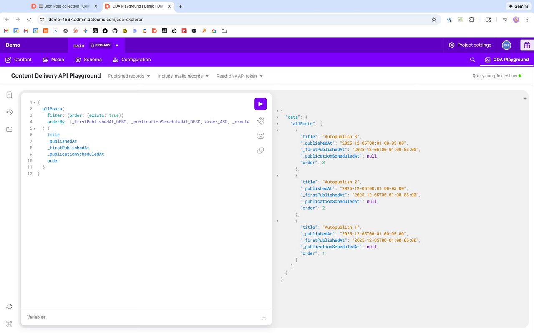Show query history via the clock icon
This screenshot has width=534, height=333.
(9, 112)
